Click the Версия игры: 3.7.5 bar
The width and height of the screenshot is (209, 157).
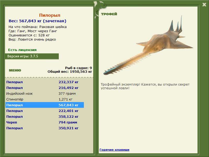(32, 56)
